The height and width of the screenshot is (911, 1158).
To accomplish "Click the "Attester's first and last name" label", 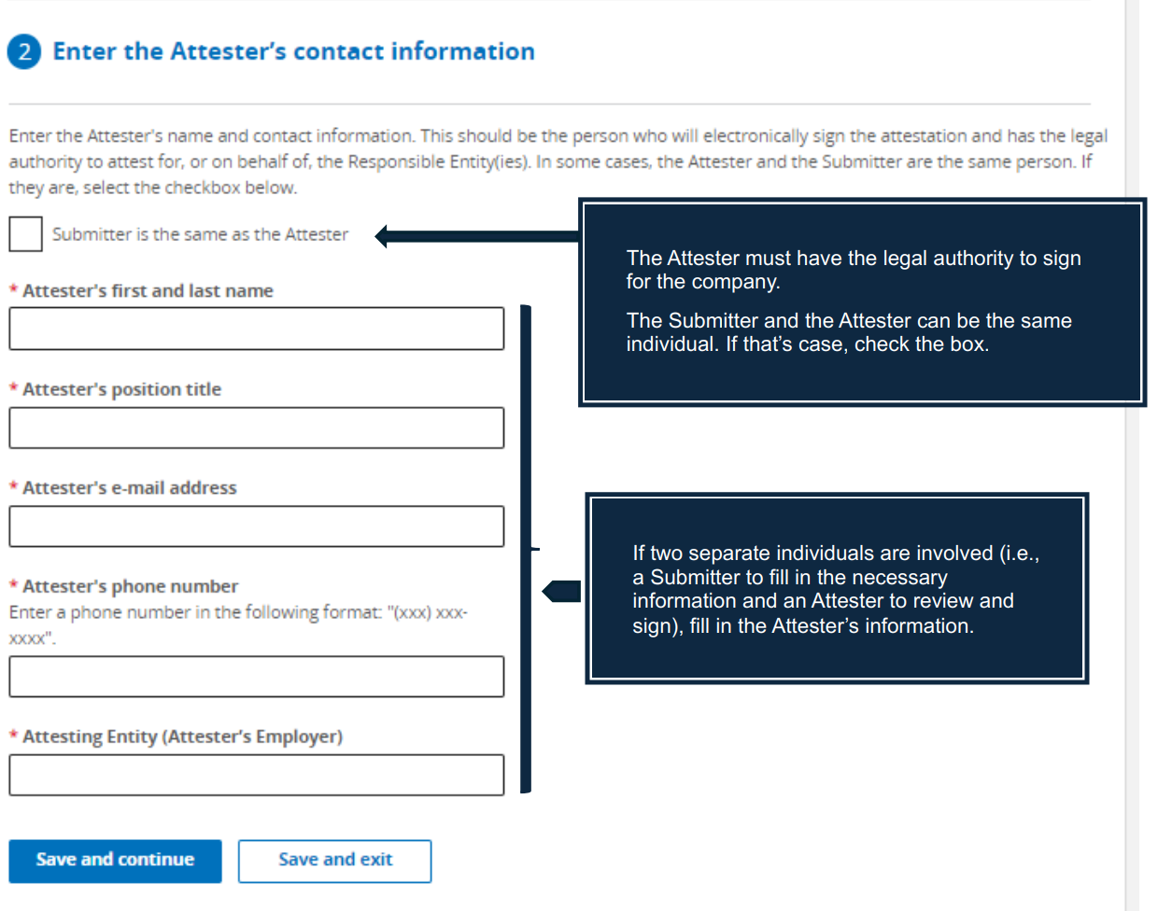I will point(148,291).
